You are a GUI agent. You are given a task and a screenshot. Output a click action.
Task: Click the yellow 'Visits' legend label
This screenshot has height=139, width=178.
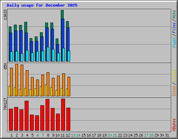point(174,75)
